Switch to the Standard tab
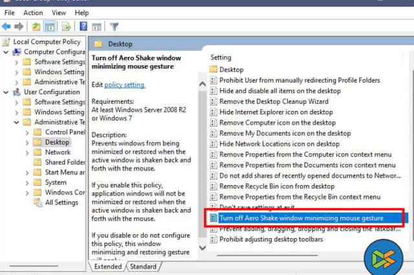 pyautogui.click(x=143, y=267)
